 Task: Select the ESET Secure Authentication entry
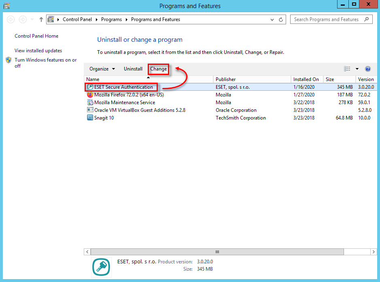click(x=120, y=87)
